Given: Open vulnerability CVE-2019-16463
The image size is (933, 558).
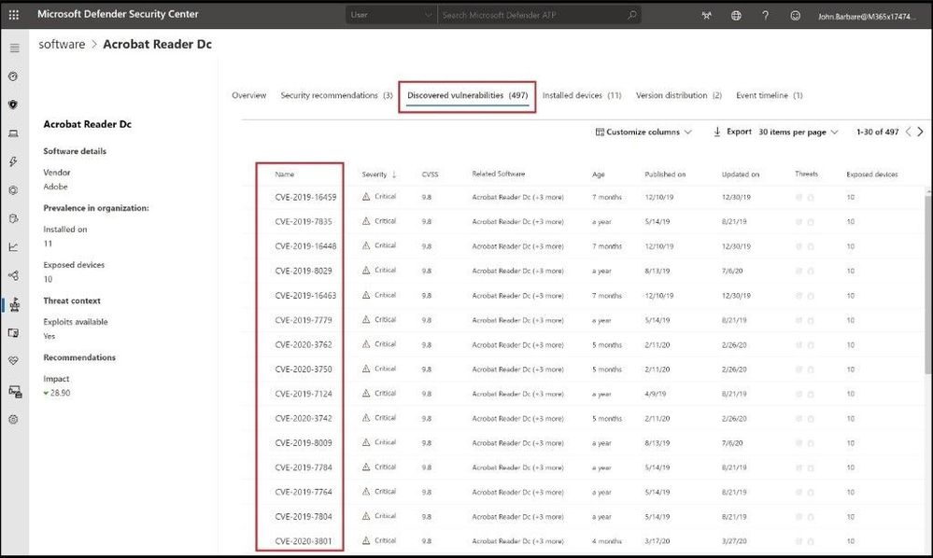Looking at the screenshot, I should [x=305, y=296].
